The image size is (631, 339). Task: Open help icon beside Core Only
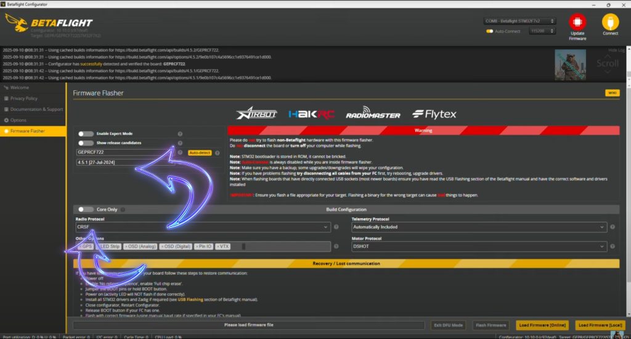coord(123,210)
